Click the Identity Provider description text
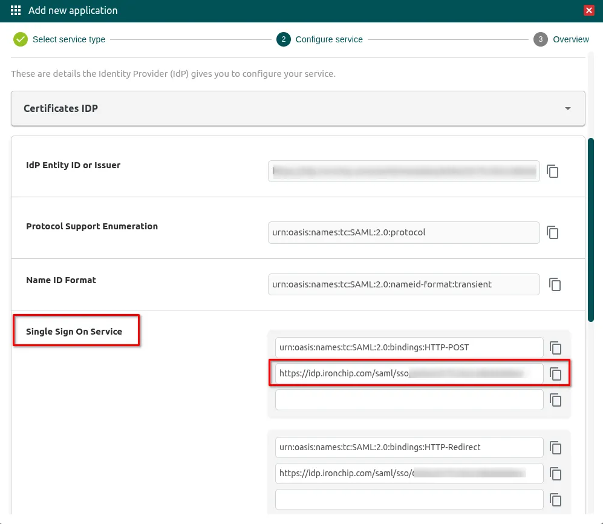Image resolution: width=603 pixels, height=524 pixels. (173, 73)
